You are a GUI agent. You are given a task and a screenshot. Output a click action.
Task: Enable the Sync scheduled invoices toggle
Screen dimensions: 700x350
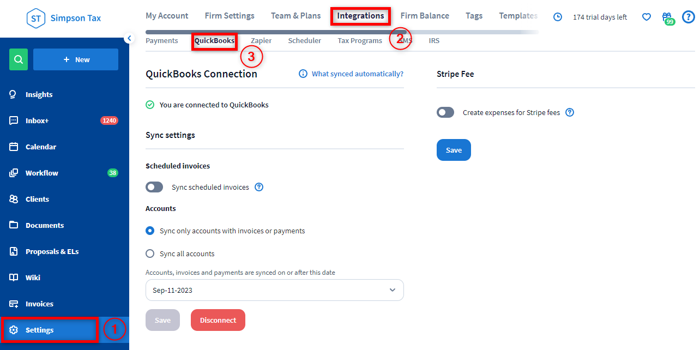(x=154, y=187)
